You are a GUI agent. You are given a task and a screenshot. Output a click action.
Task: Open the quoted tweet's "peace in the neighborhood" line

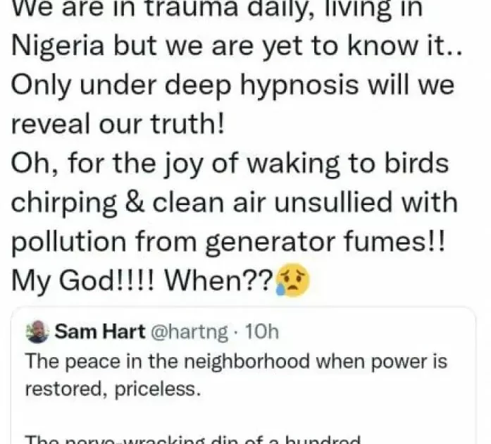pos(236,361)
